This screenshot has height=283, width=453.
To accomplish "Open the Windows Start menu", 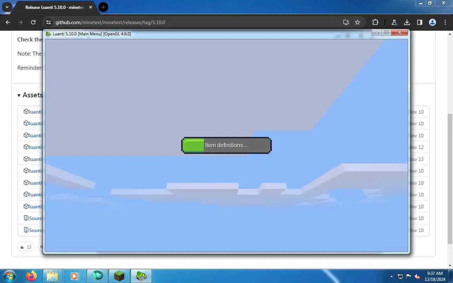I will coord(9,276).
